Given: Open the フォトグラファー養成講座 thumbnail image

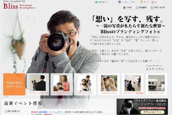Looking at the screenshot, I should pyautogui.click(x=133, y=83).
